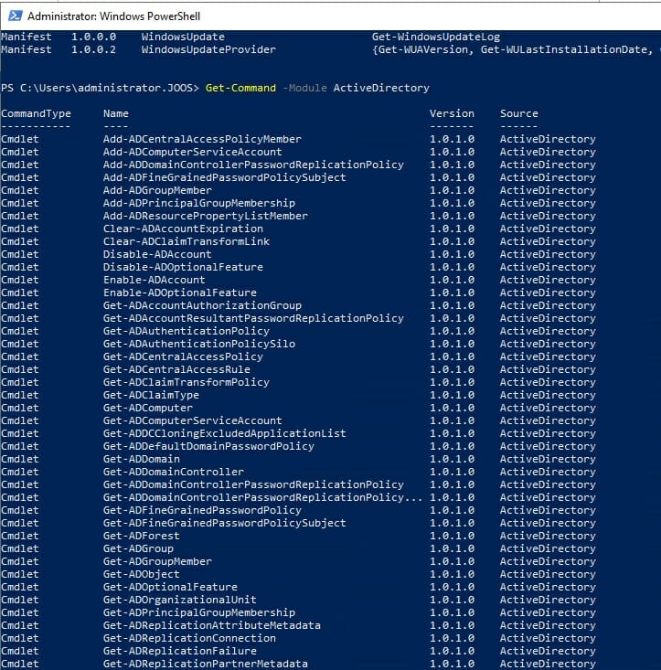Click Get-ADDomain cmdlet name

(142, 460)
